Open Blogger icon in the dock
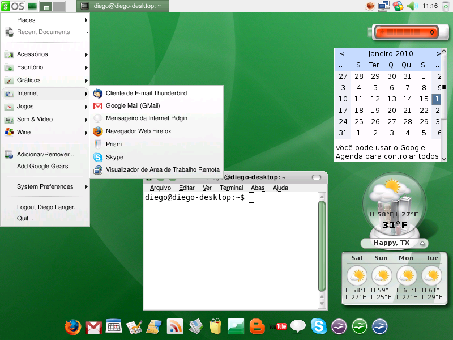Screen dimensions: 453x340 [x=257, y=326]
